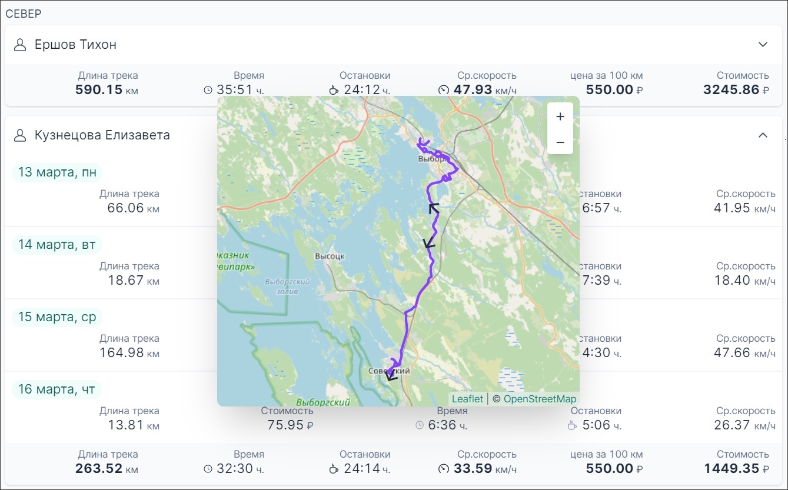Select the 13 марта, пн day tag
Viewport: 788px width, 490px height.
click(57, 172)
